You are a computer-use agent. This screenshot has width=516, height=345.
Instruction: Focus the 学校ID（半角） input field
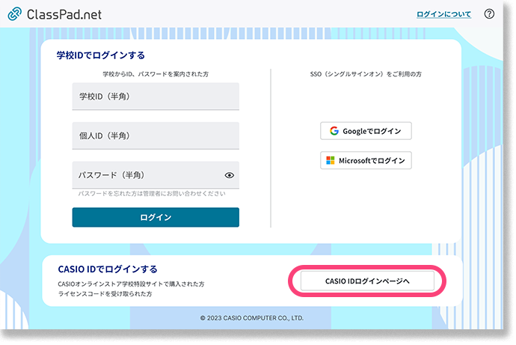click(x=156, y=97)
